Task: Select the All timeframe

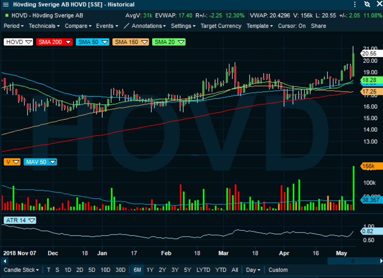Action: pyautogui.click(x=235, y=270)
